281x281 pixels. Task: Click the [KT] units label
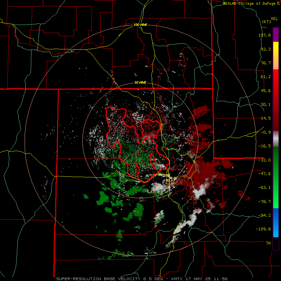click(x=266, y=22)
